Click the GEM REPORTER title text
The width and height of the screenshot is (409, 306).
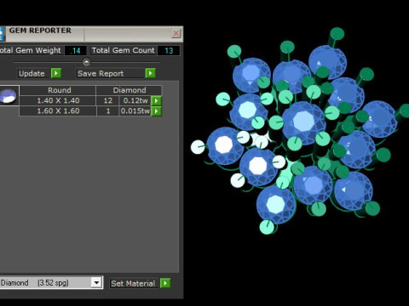click(40, 31)
